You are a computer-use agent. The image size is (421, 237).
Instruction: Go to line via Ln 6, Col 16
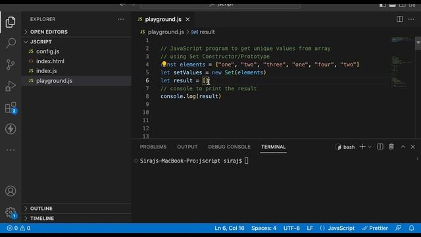tap(230, 228)
